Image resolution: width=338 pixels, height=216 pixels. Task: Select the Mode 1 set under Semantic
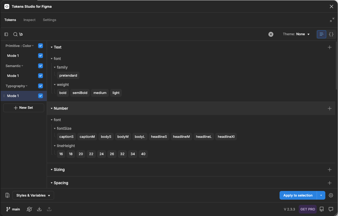[13, 76]
